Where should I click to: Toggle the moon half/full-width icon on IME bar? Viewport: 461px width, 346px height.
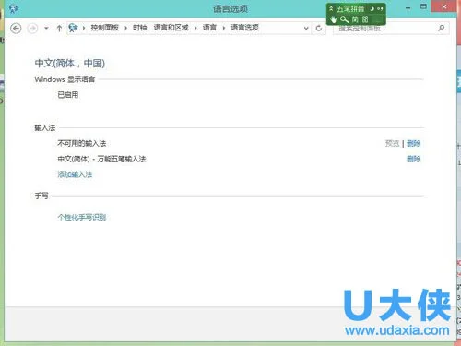[372, 9]
